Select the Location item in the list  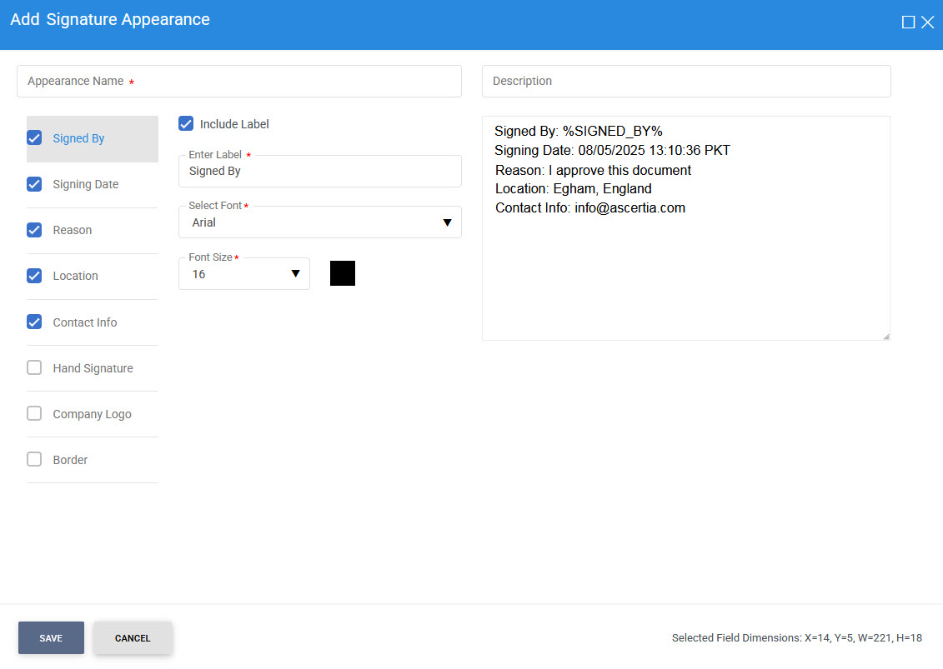pyautogui.click(x=75, y=276)
